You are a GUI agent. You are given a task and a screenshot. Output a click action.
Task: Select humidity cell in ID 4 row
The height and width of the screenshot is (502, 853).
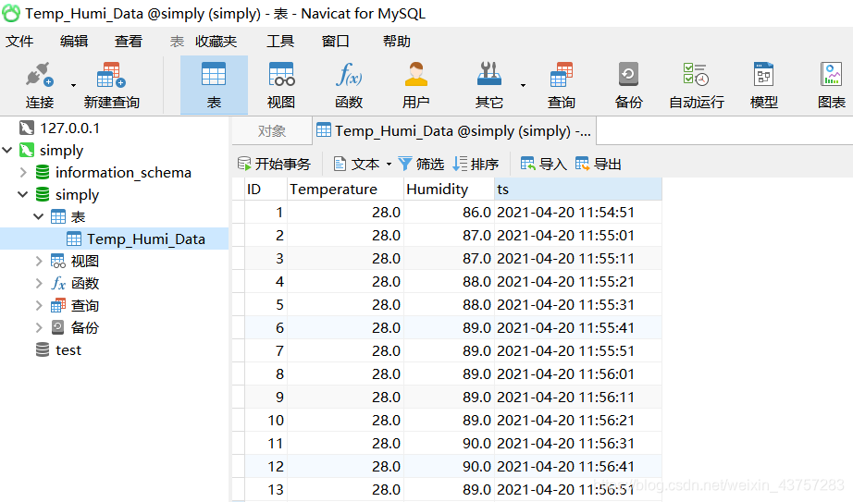click(449, 282)
